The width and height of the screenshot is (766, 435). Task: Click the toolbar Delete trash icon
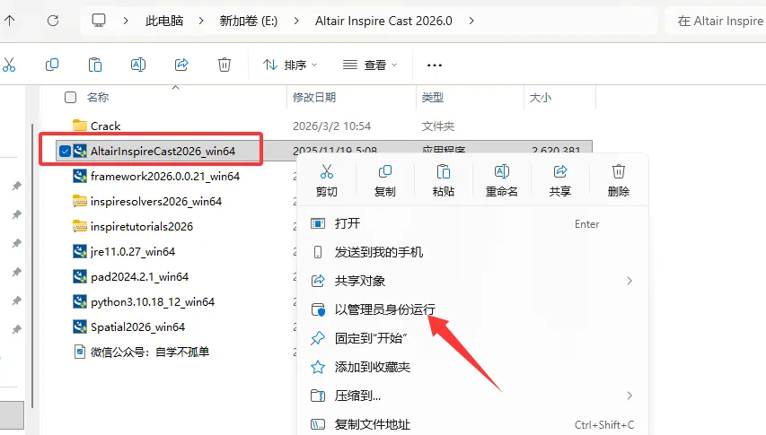(225, 65)
